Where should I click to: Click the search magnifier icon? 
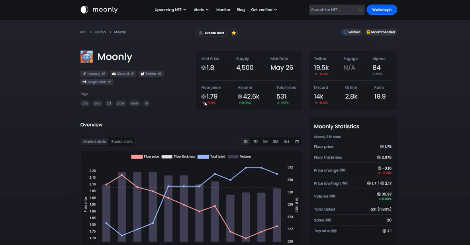click(x=360, y=10)
